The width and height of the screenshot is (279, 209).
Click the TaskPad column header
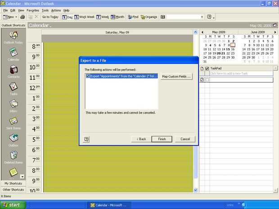click(x=241, y=68)
